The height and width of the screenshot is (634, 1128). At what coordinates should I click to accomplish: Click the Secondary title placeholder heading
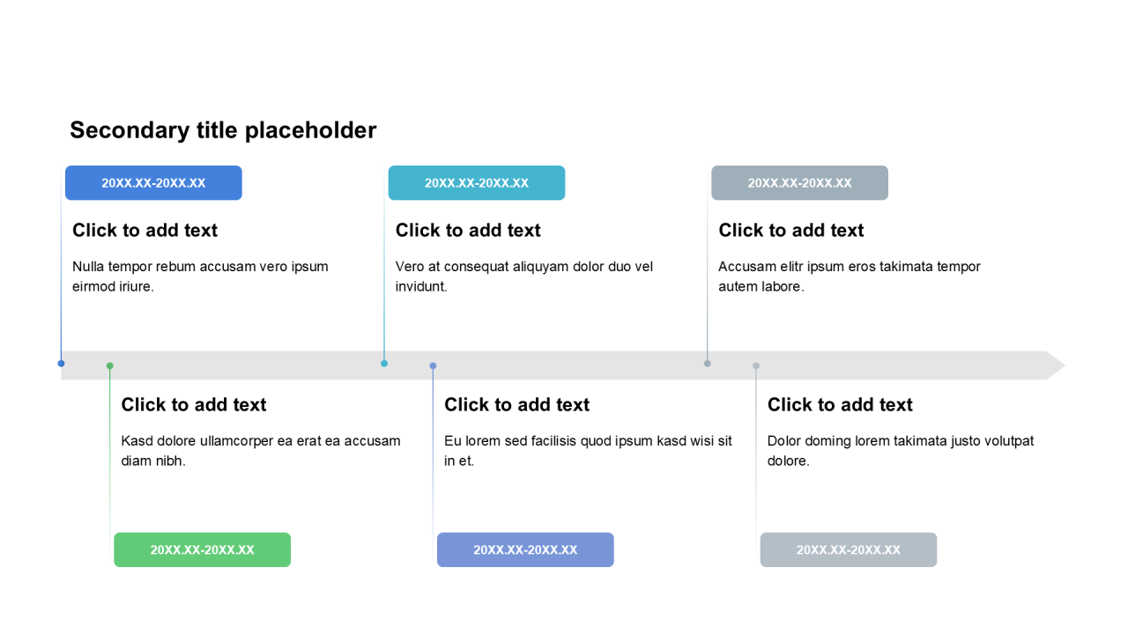click(223, 130)
